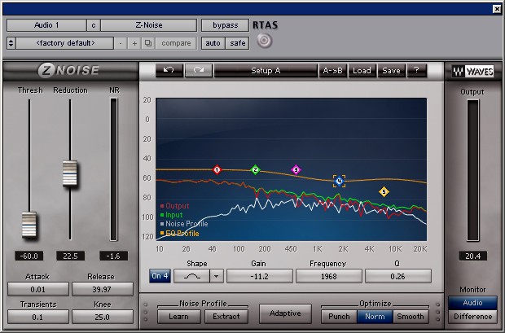Open help with the question mark button
Screen dimensions: 505x333
coord(416,71)
